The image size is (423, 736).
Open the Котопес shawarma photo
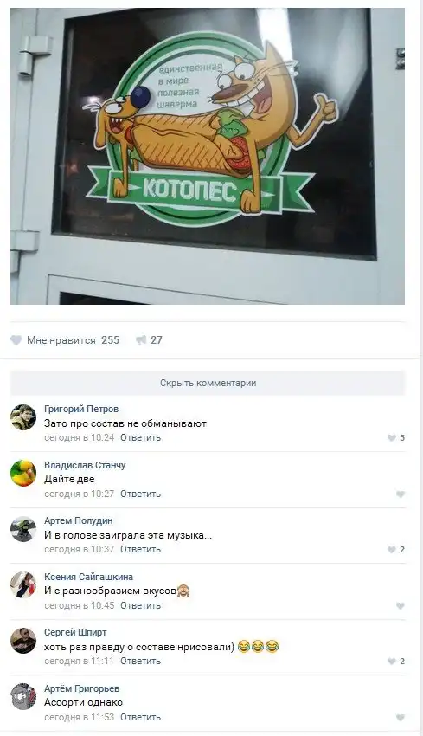click(208, 157)
